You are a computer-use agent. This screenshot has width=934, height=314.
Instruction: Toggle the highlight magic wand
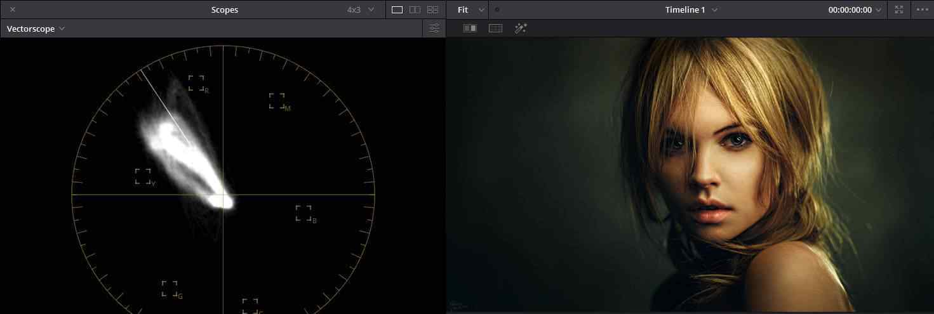(521, 29)
